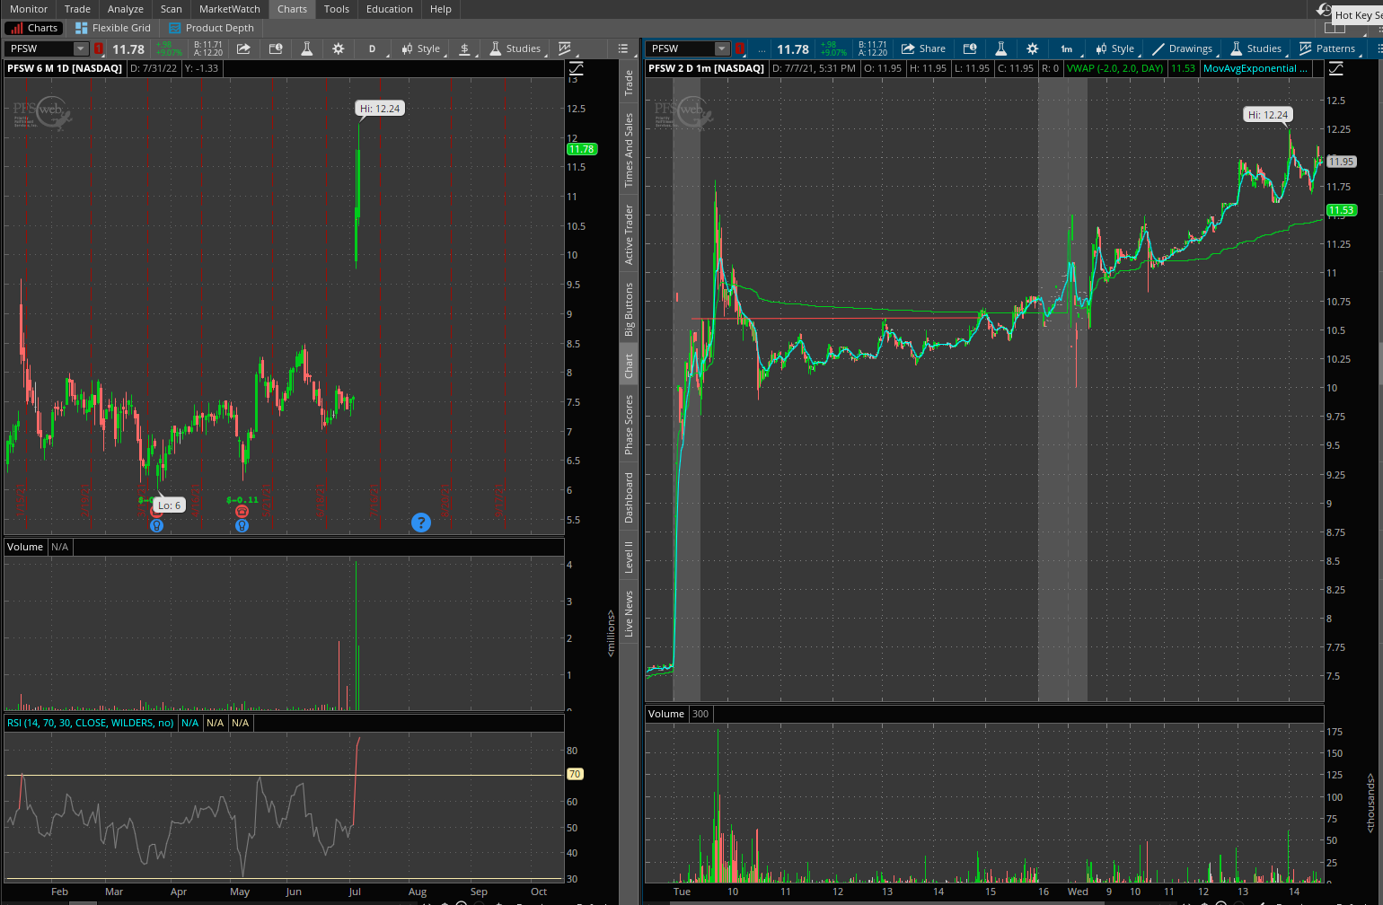Select the Chart side tab
Screen dimensions: 1383x905
629,365
